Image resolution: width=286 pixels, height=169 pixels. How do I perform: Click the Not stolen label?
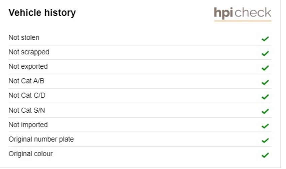[24, 38]
